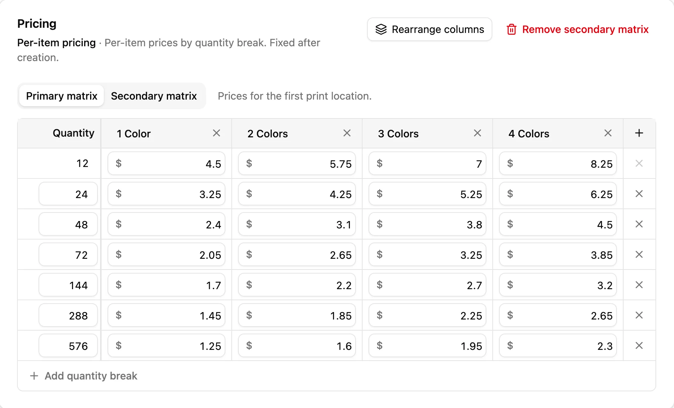The height and width of the screenshot is (408, 674).
Task: Edit 1 Color price 2.4 field
Action: point(166,224)
